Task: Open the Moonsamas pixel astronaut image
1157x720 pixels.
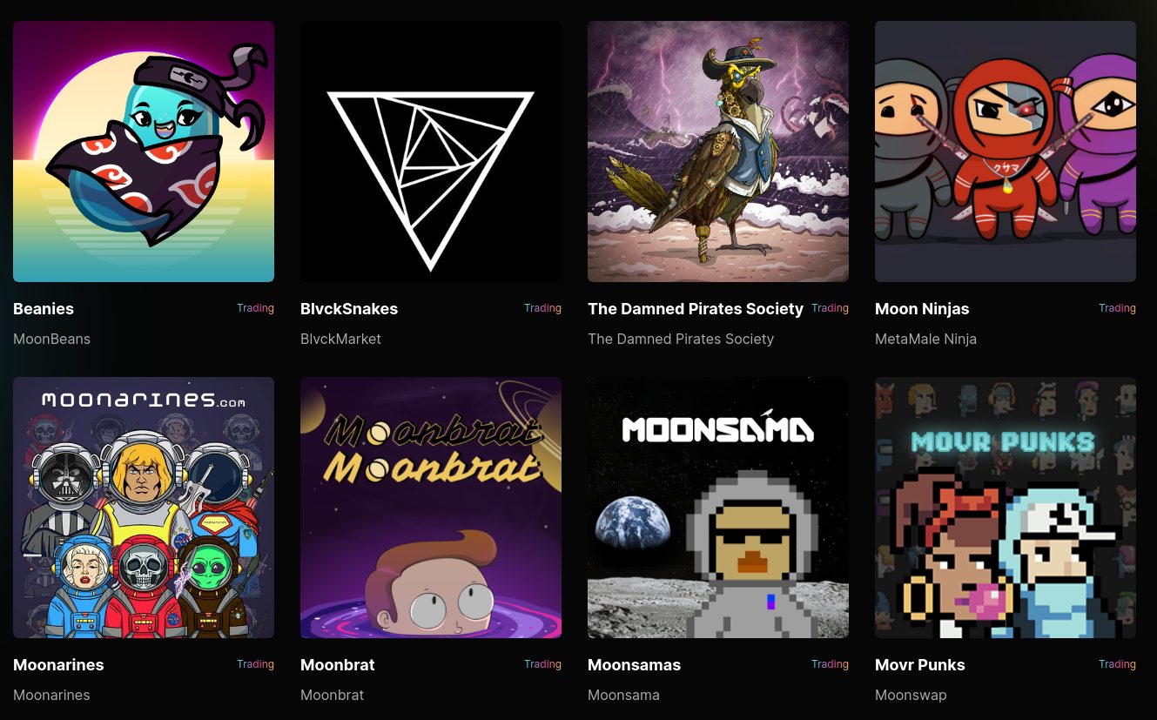Action: click(x=718, y=508)
